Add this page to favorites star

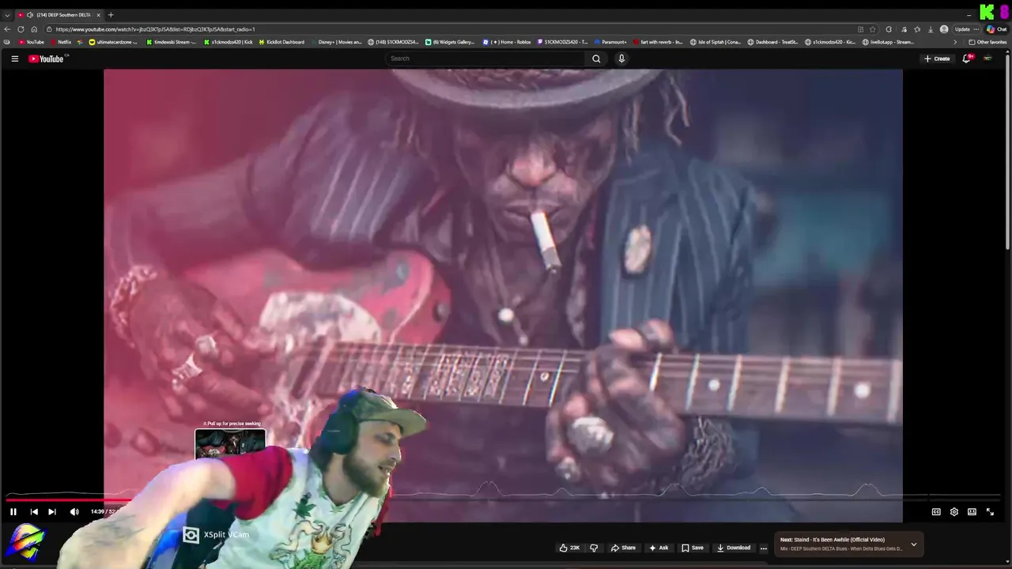[873, 29]
